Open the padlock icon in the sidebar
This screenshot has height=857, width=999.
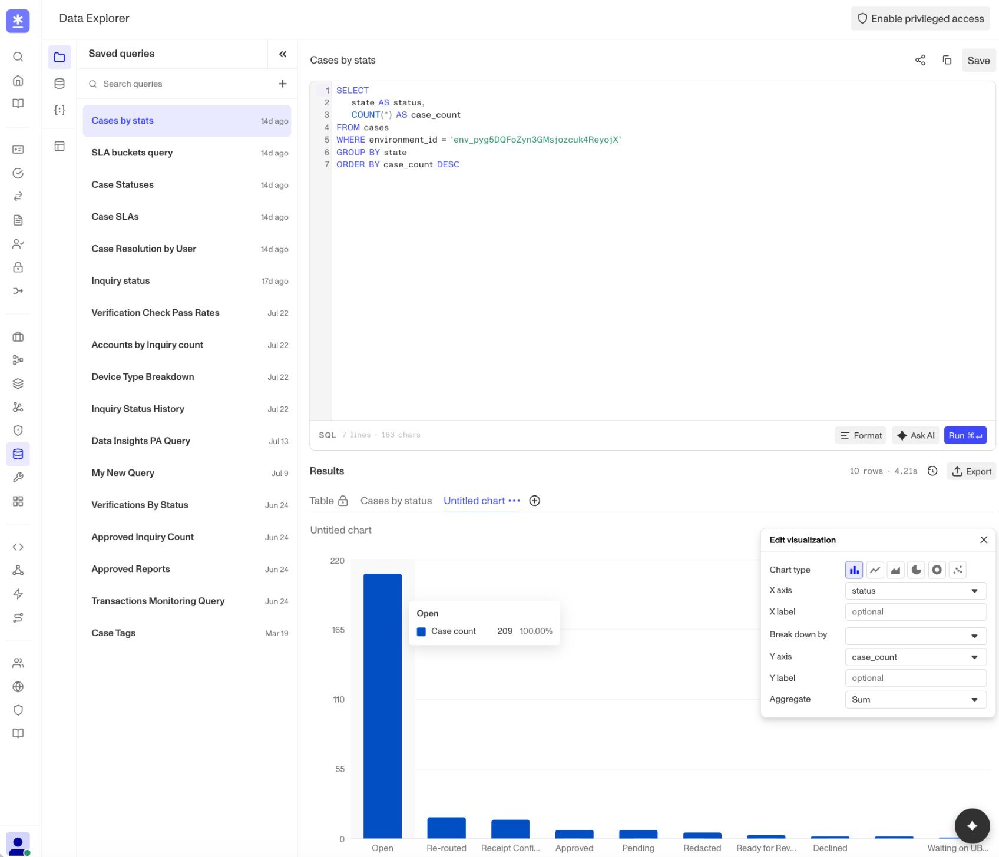click(x=18, y=267)
